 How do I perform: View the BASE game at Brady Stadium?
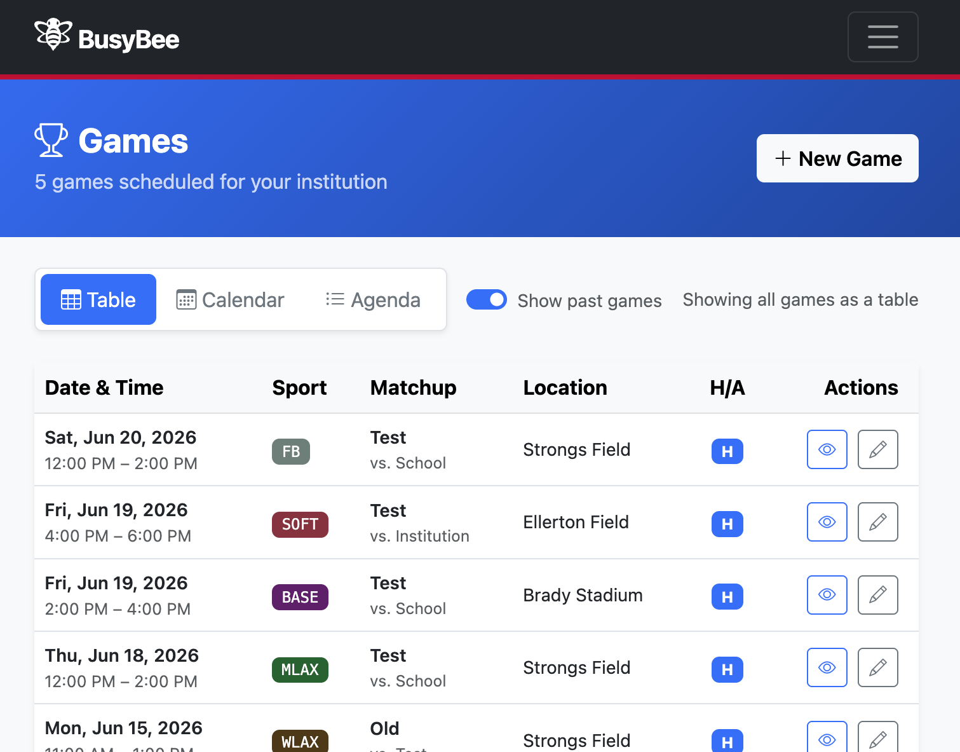827,595
